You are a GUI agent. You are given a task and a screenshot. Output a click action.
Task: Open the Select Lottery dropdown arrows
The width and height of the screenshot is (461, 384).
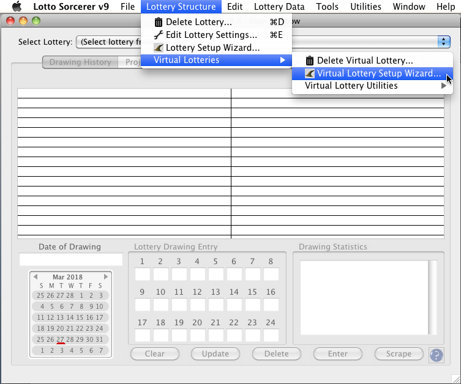(444, 42)
